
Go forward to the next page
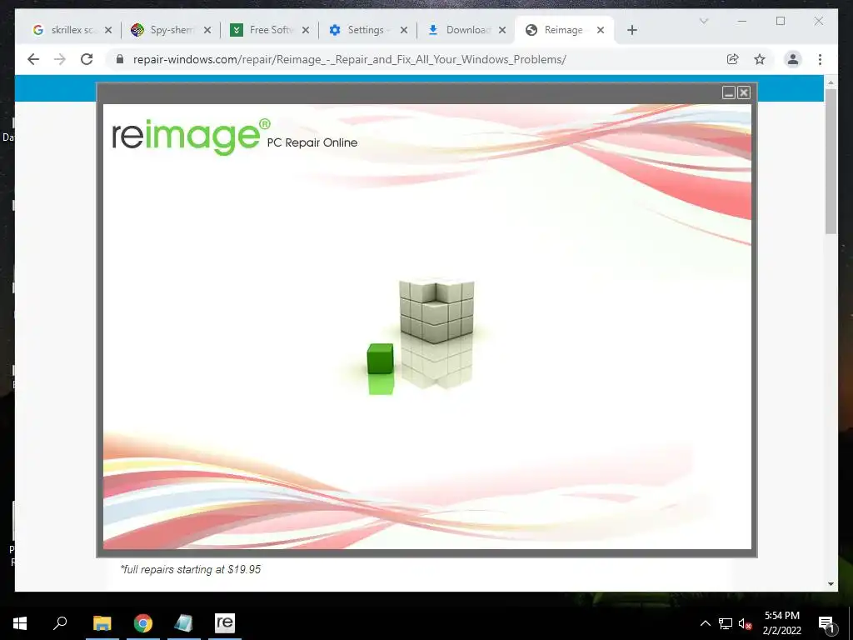(60, 59)
